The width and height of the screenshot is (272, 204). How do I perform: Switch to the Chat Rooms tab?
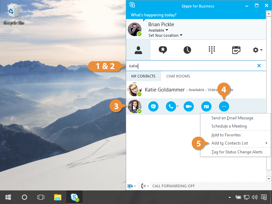click(x=178, y=76)
